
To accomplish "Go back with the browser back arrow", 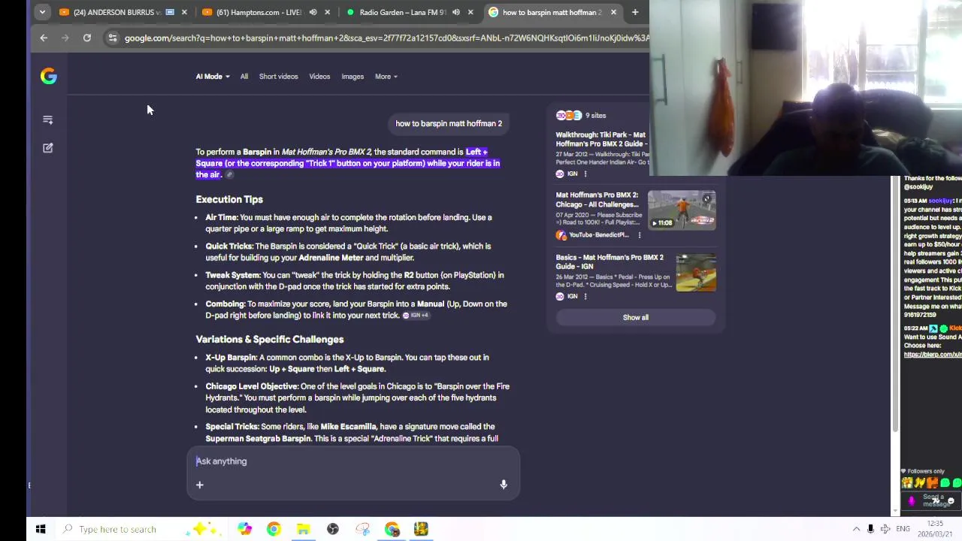I will [44, 38].
